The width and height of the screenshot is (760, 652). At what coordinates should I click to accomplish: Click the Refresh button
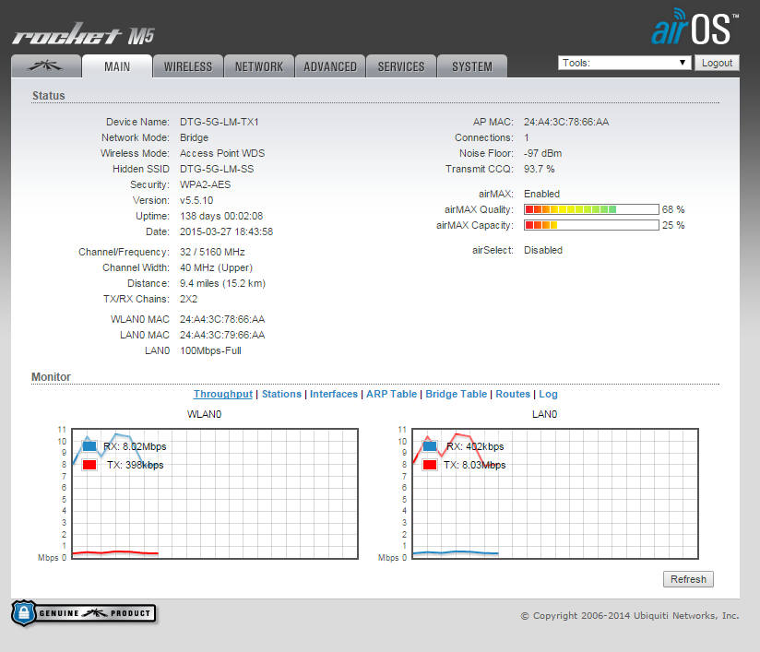coord(688,579)
